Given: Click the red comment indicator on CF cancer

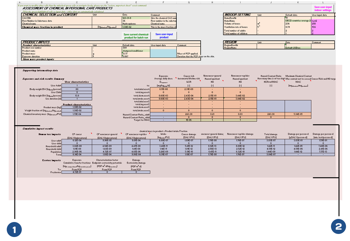Looking at the screenshot, I should pyautogui.click(x=91, y=134).
